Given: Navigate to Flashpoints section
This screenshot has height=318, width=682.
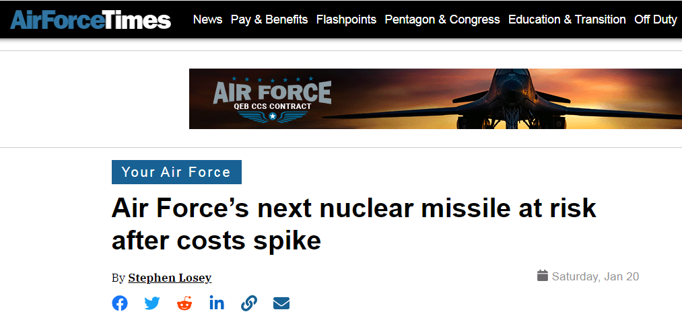Looking at the screenshot, I should click(346, 19).
